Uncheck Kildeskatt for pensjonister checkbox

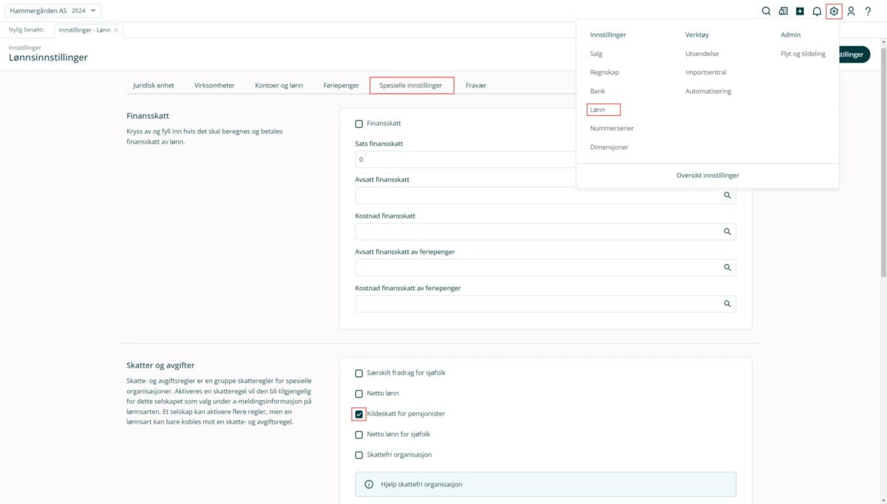tap(359, 414)
